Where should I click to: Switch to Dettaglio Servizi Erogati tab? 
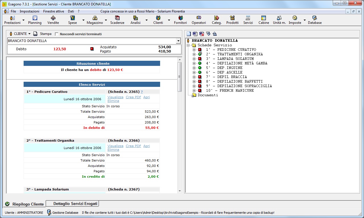tap(73, 204)
